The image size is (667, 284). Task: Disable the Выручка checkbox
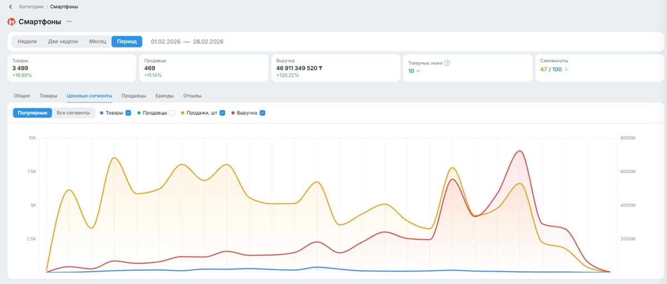(262, 113)
